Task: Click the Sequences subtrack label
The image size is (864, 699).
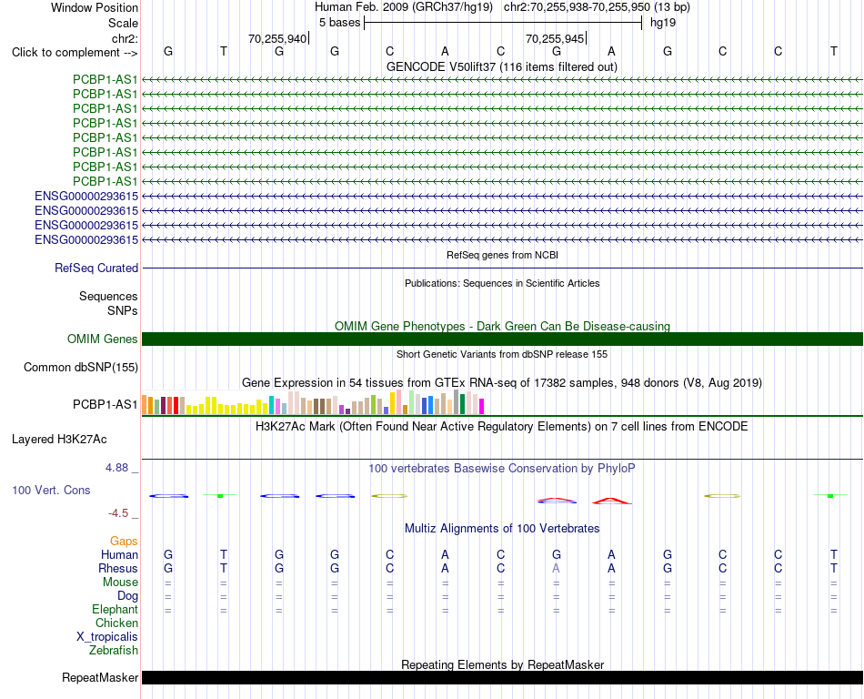Action: pos(108,296)
